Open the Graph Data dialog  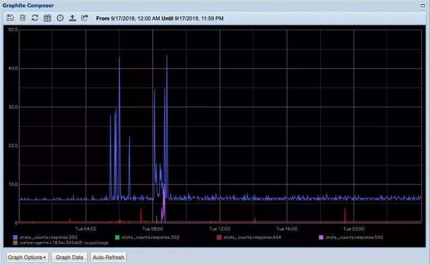[x=69, y=257]
